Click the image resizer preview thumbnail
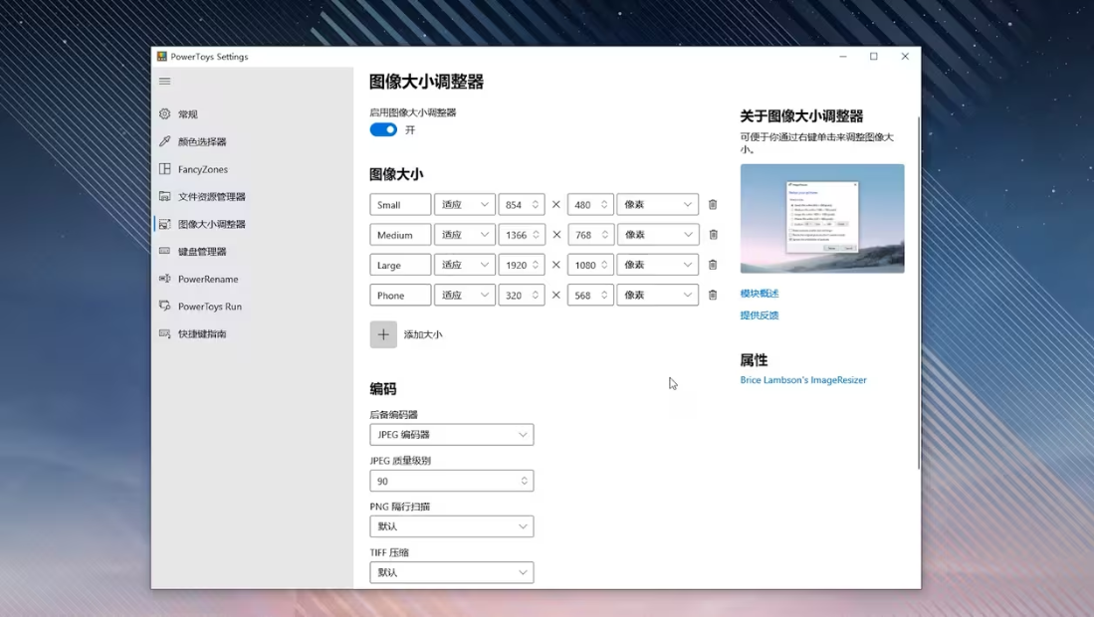This screenshot has height=618, width=1095. (822, 219)
